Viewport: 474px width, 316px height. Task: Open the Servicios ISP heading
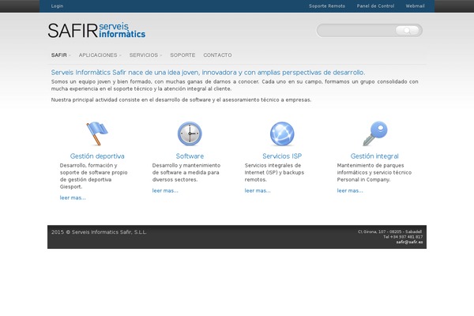tap(282, 156)
